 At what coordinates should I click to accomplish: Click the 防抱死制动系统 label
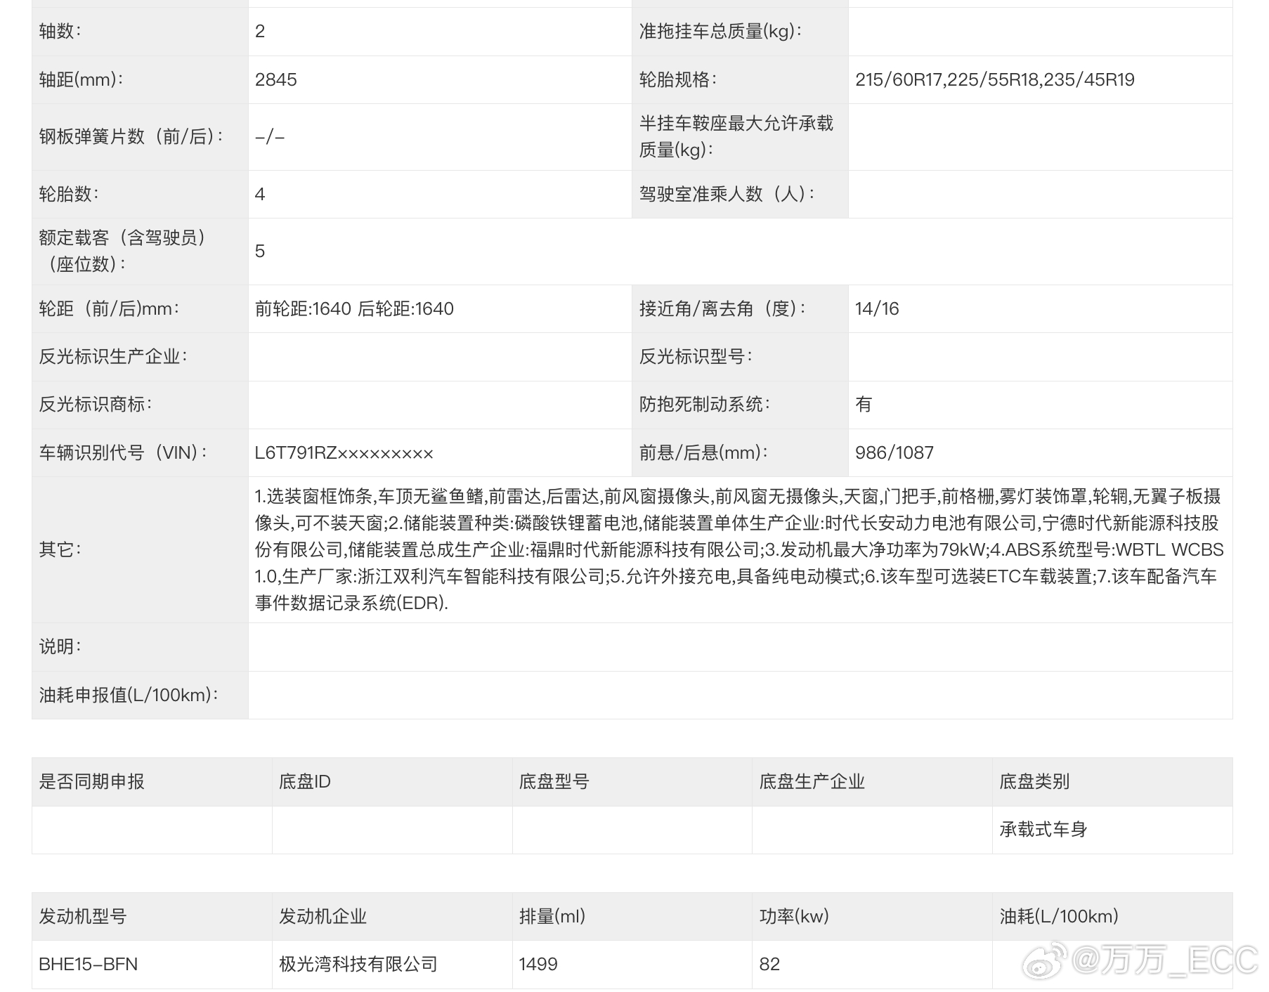pos(704,404)
